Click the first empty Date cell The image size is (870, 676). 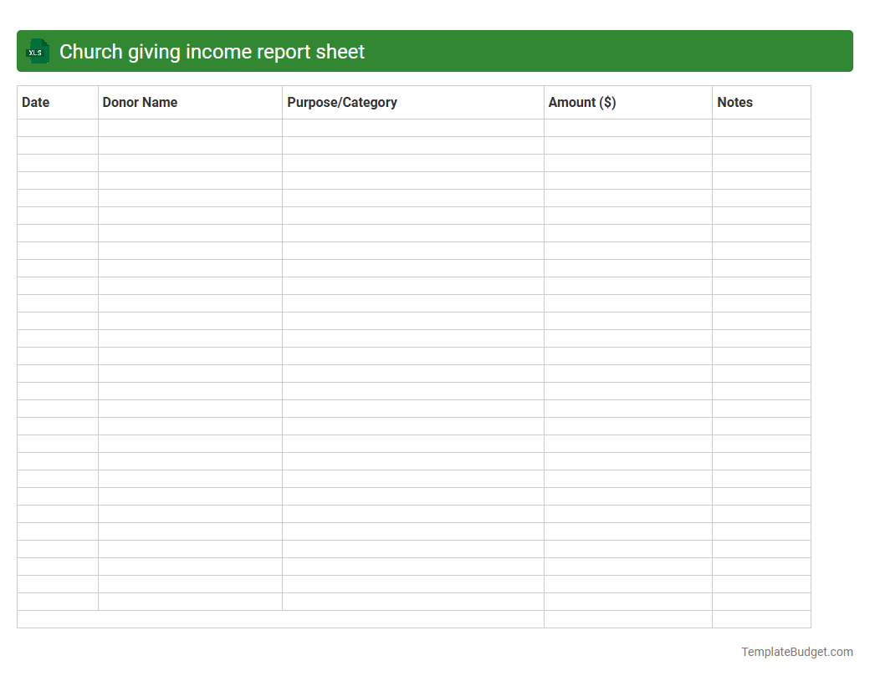click(56, 127)
